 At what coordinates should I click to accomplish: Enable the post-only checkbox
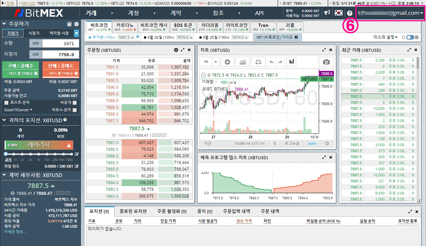tap(7, 103)
